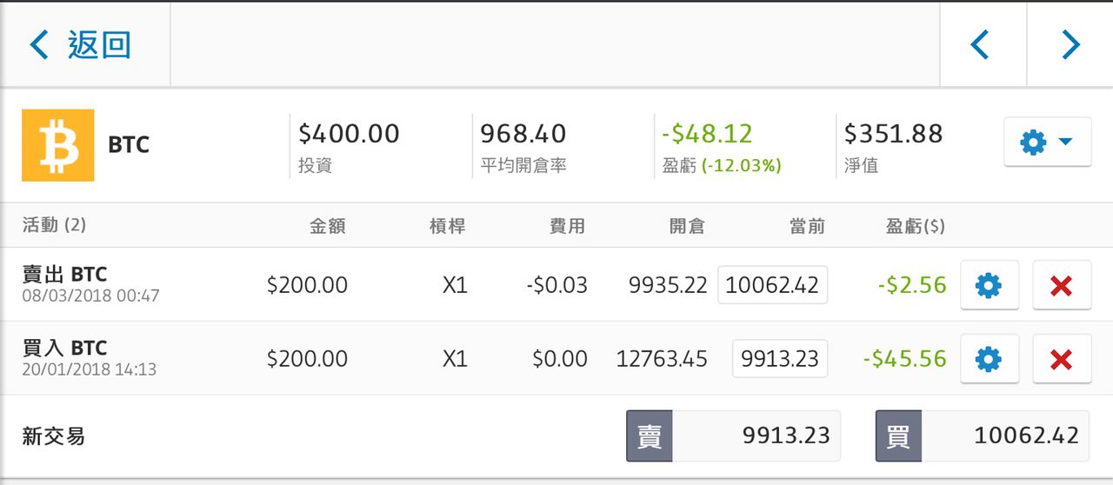Click the 返回 back button
The width and height of the screenshot is (1113, 485).
[81, 44]
